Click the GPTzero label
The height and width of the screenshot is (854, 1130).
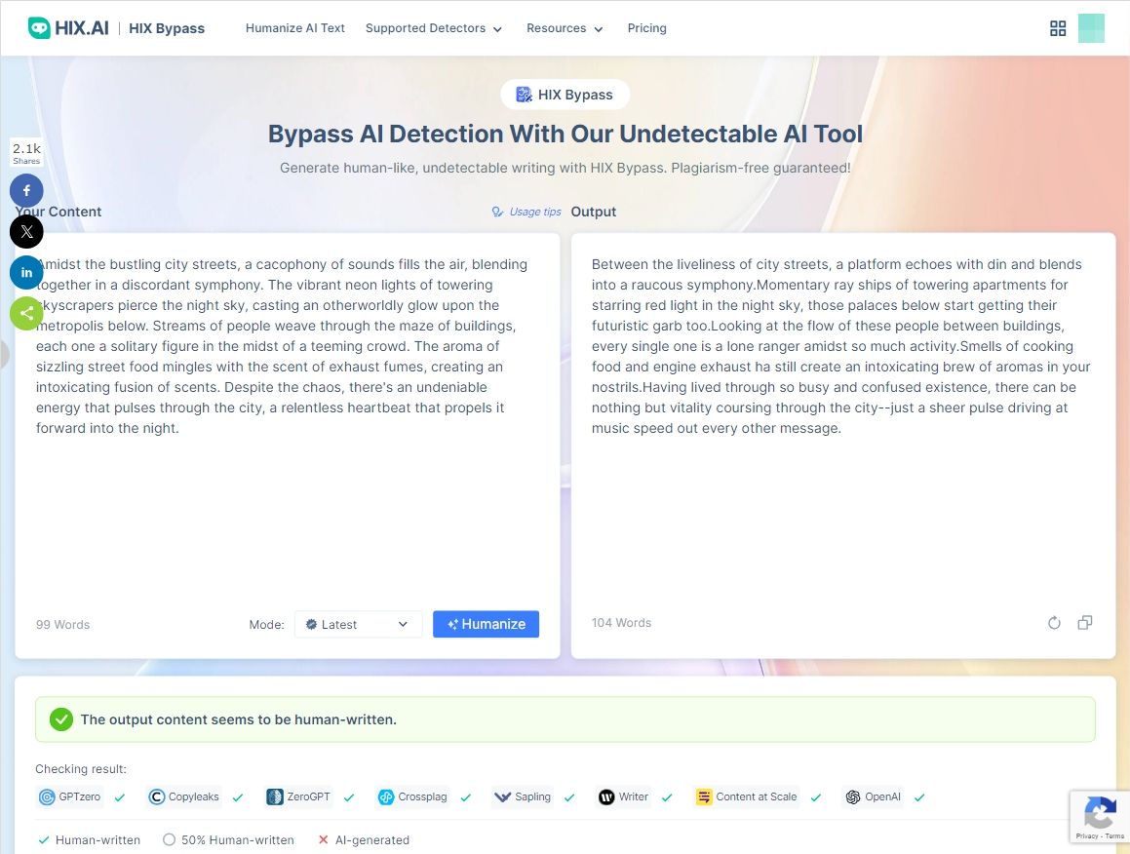click(x=80, y=797)
